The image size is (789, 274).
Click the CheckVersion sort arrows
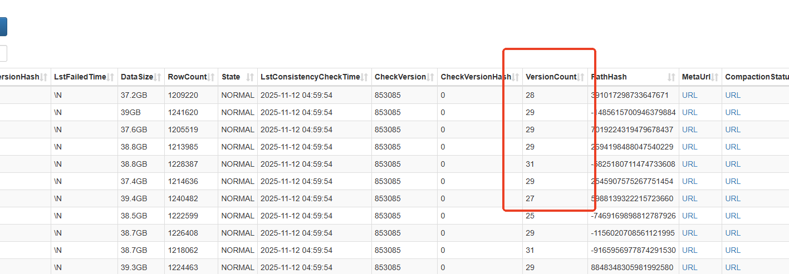tap(430, 77)
